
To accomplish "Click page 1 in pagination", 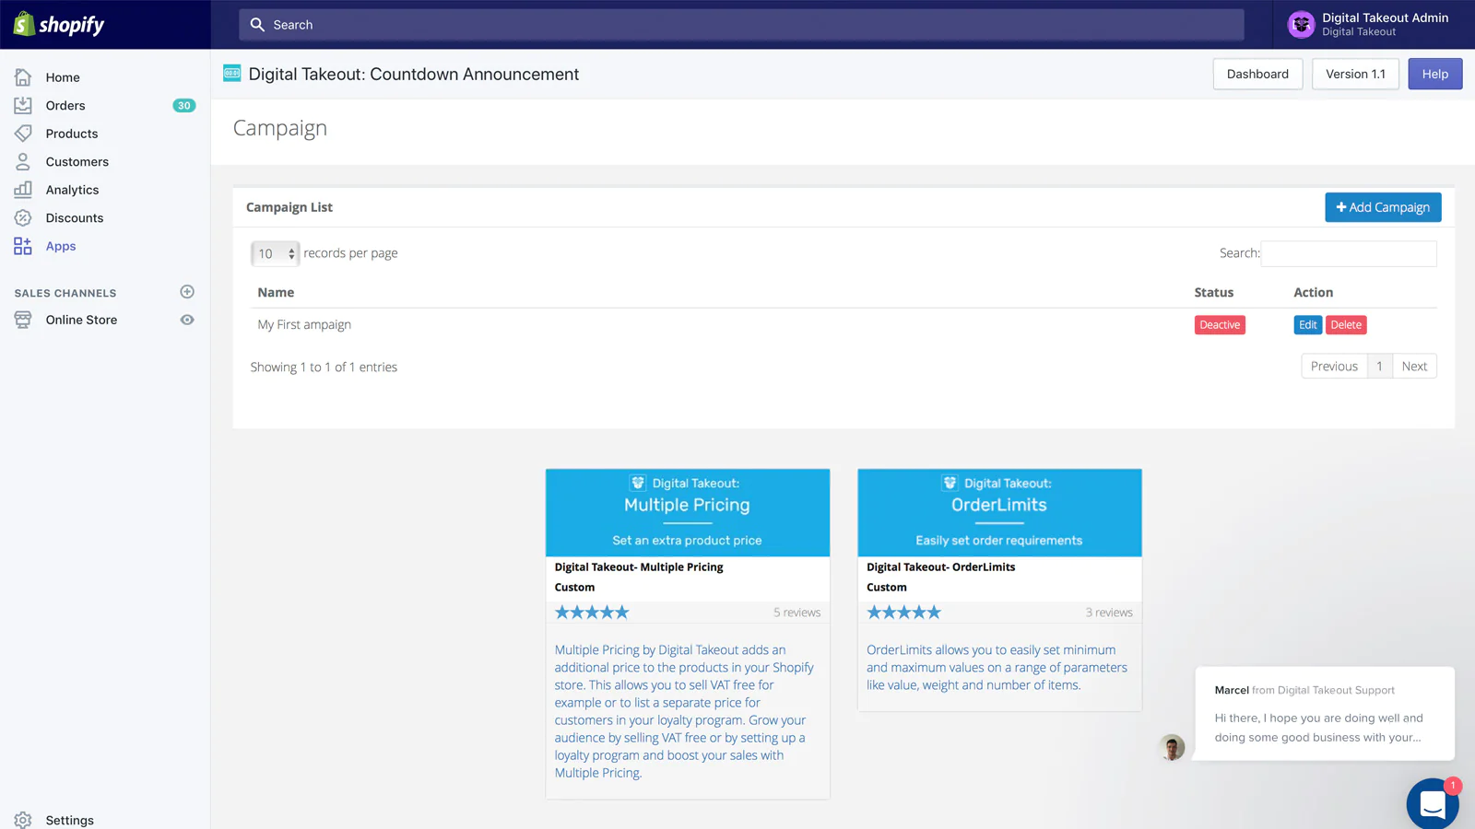I will click(1380, 366).
